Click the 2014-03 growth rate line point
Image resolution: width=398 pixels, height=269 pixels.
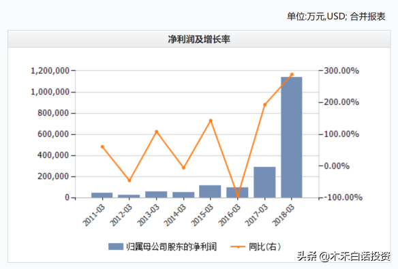pos(184,168)
